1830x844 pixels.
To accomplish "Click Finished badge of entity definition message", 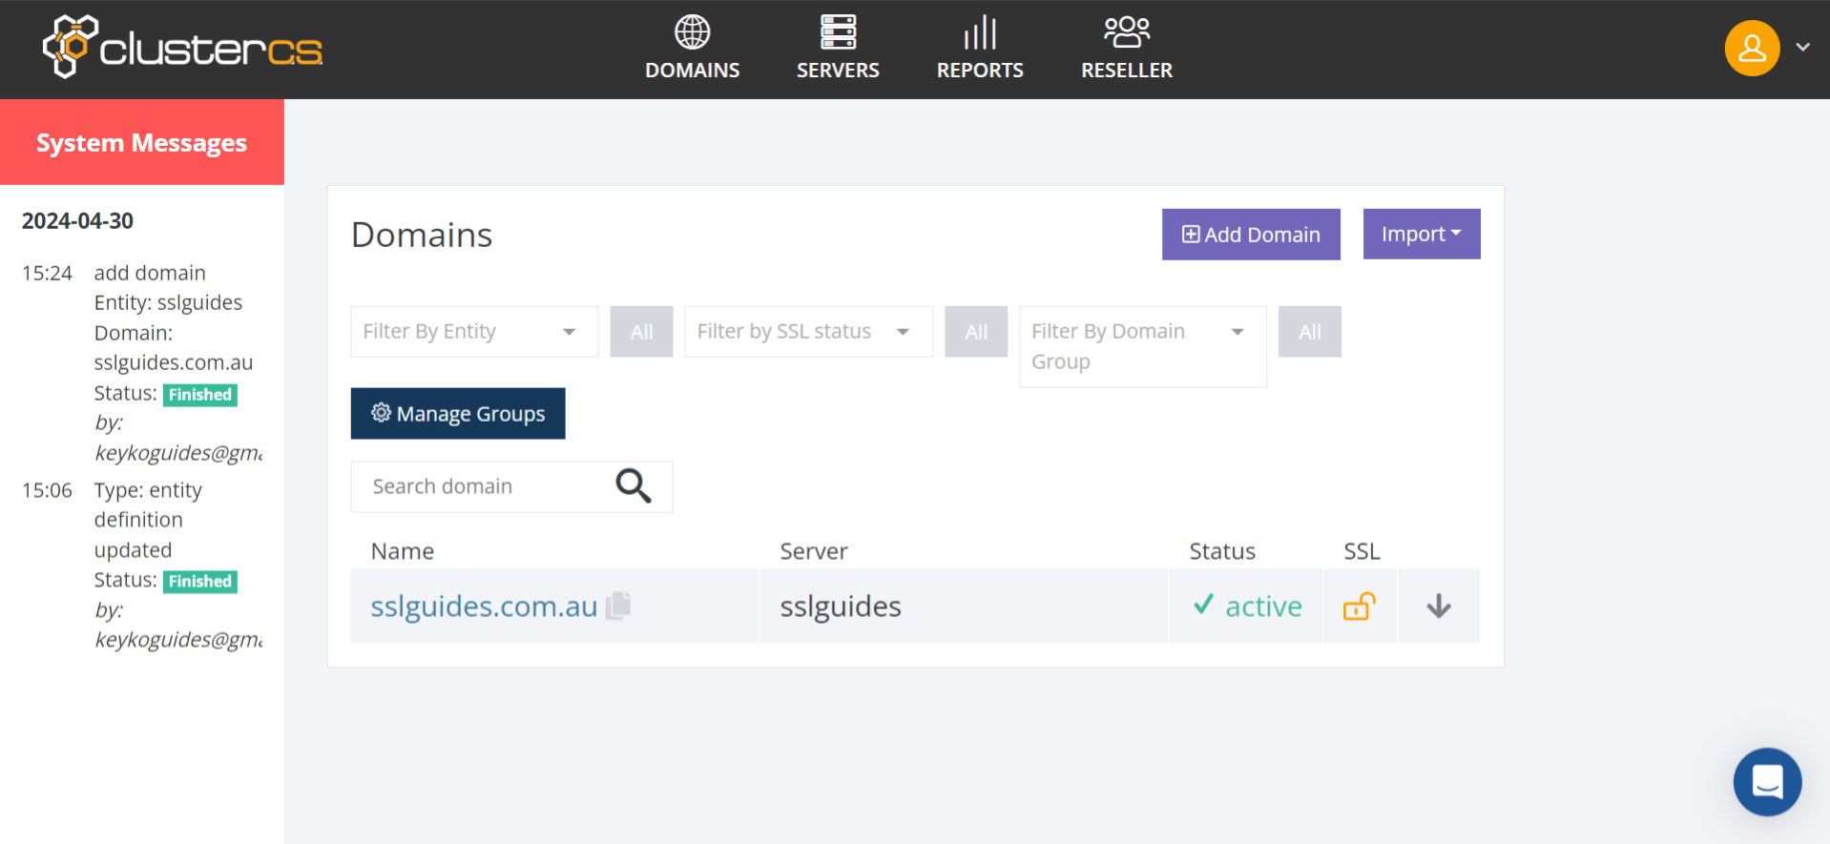I will (200, 581).
